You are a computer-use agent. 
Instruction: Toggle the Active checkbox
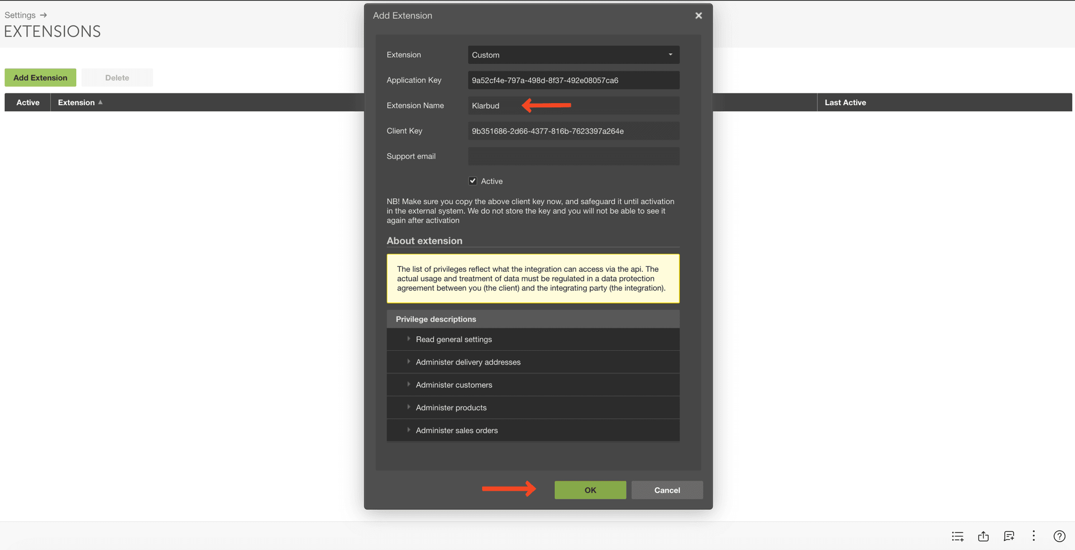pyautogui.click(x=472, y=181)
